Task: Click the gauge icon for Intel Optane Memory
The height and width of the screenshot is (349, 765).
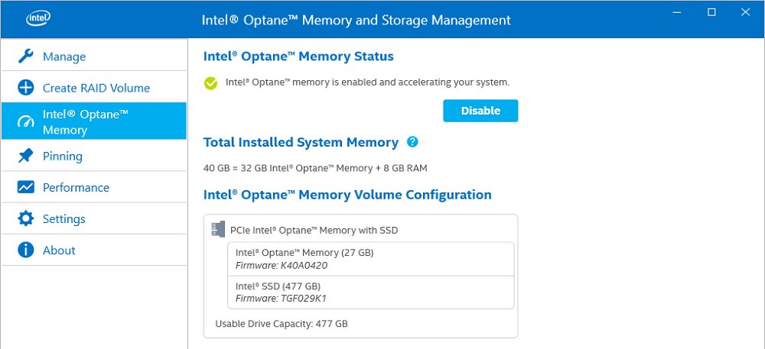Action: point(26,122)
